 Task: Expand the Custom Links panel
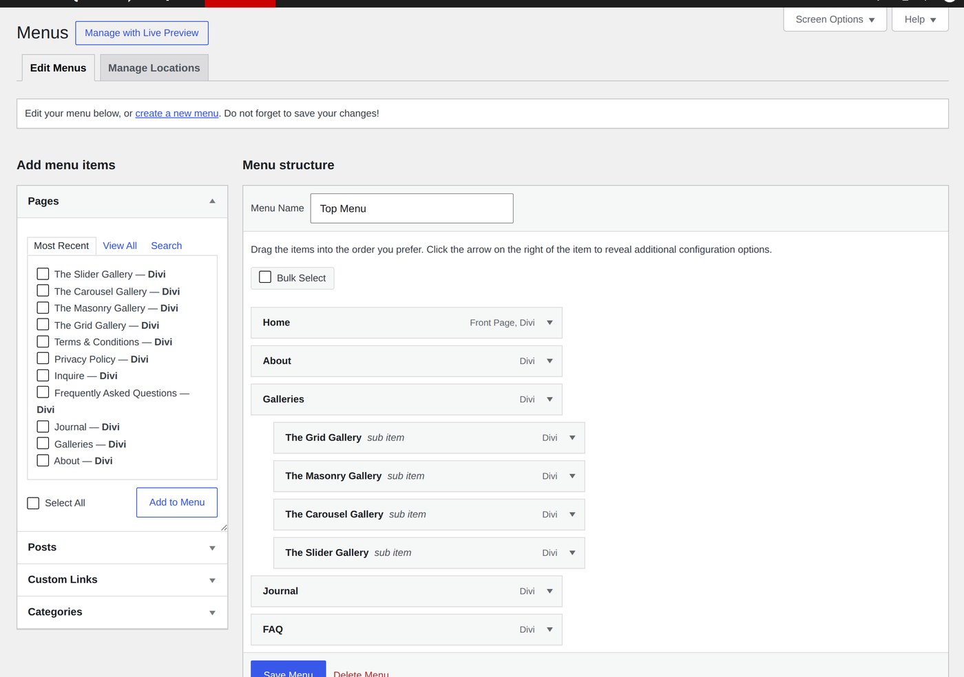pyautogui.click(x=123, y=580)
